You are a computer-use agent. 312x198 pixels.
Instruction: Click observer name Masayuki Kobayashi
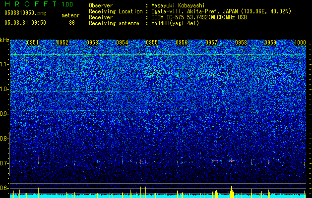pos(178,5)
